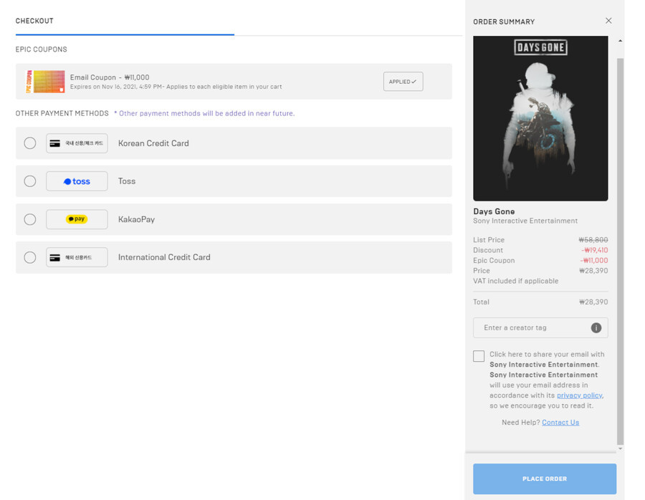Select the CHECKOUT tab heading

(x=34, y=21)
